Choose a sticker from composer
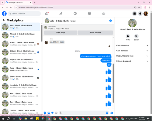The width and height of the screenshot is (152, 121). (53, 113)
